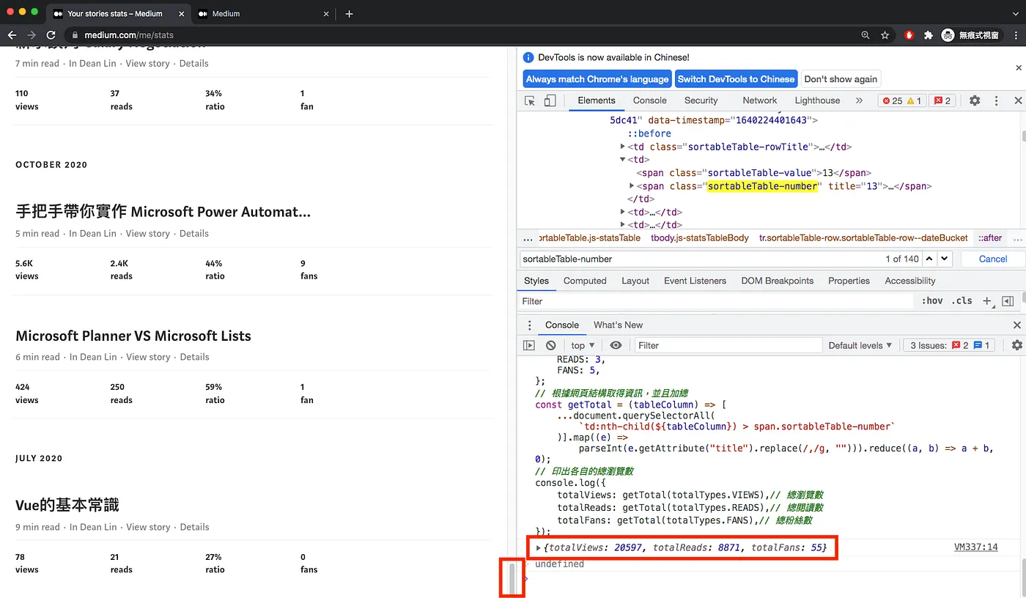Open the top JavaScript context dropdown

coord(583,345)
